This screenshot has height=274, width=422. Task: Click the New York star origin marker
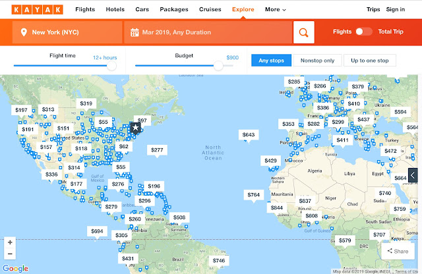(135, 128)
